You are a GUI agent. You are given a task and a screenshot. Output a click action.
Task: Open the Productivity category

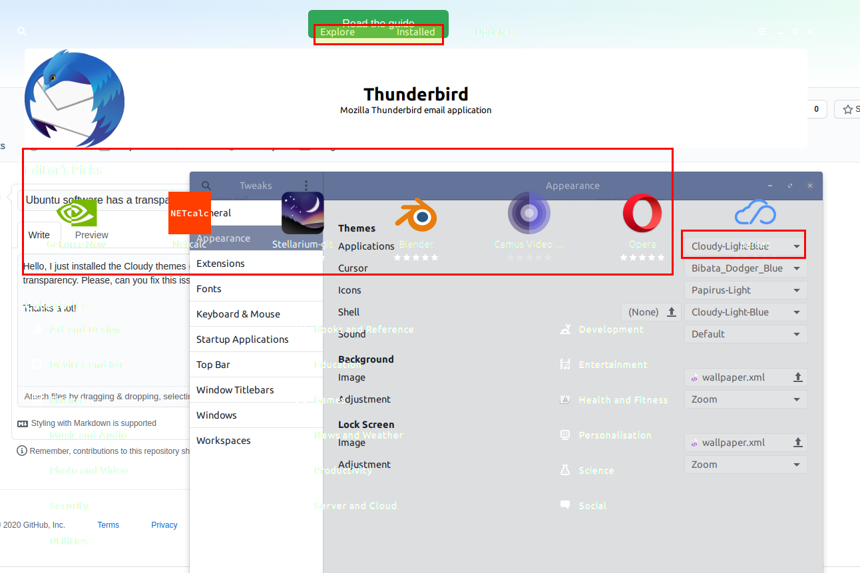click(x=343, y=471)
